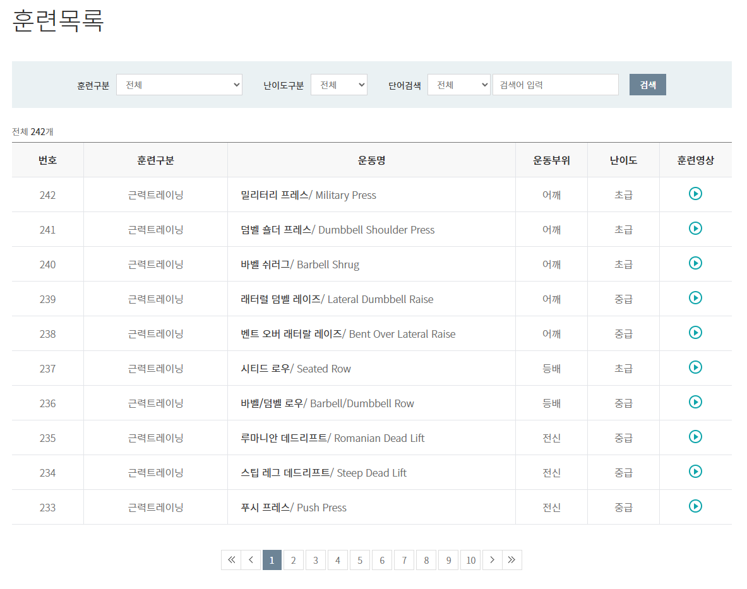Open the 훈련구분 dropdown
Viewport: 747px width, 589px height.
point(179,85)
